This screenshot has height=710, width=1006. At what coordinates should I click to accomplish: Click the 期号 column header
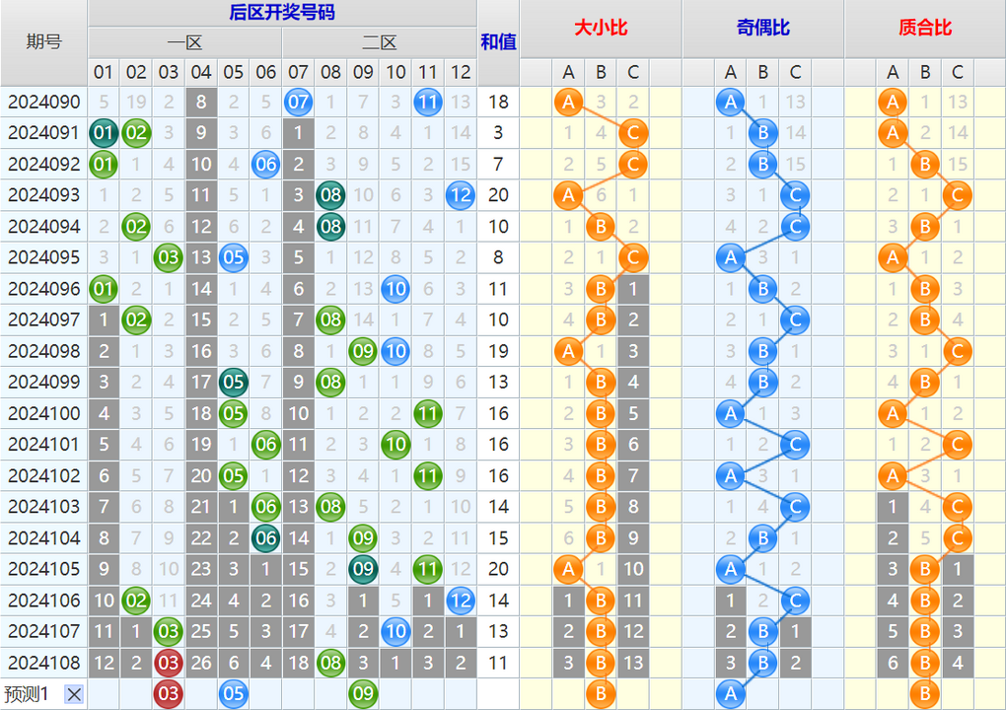point(43,42)
